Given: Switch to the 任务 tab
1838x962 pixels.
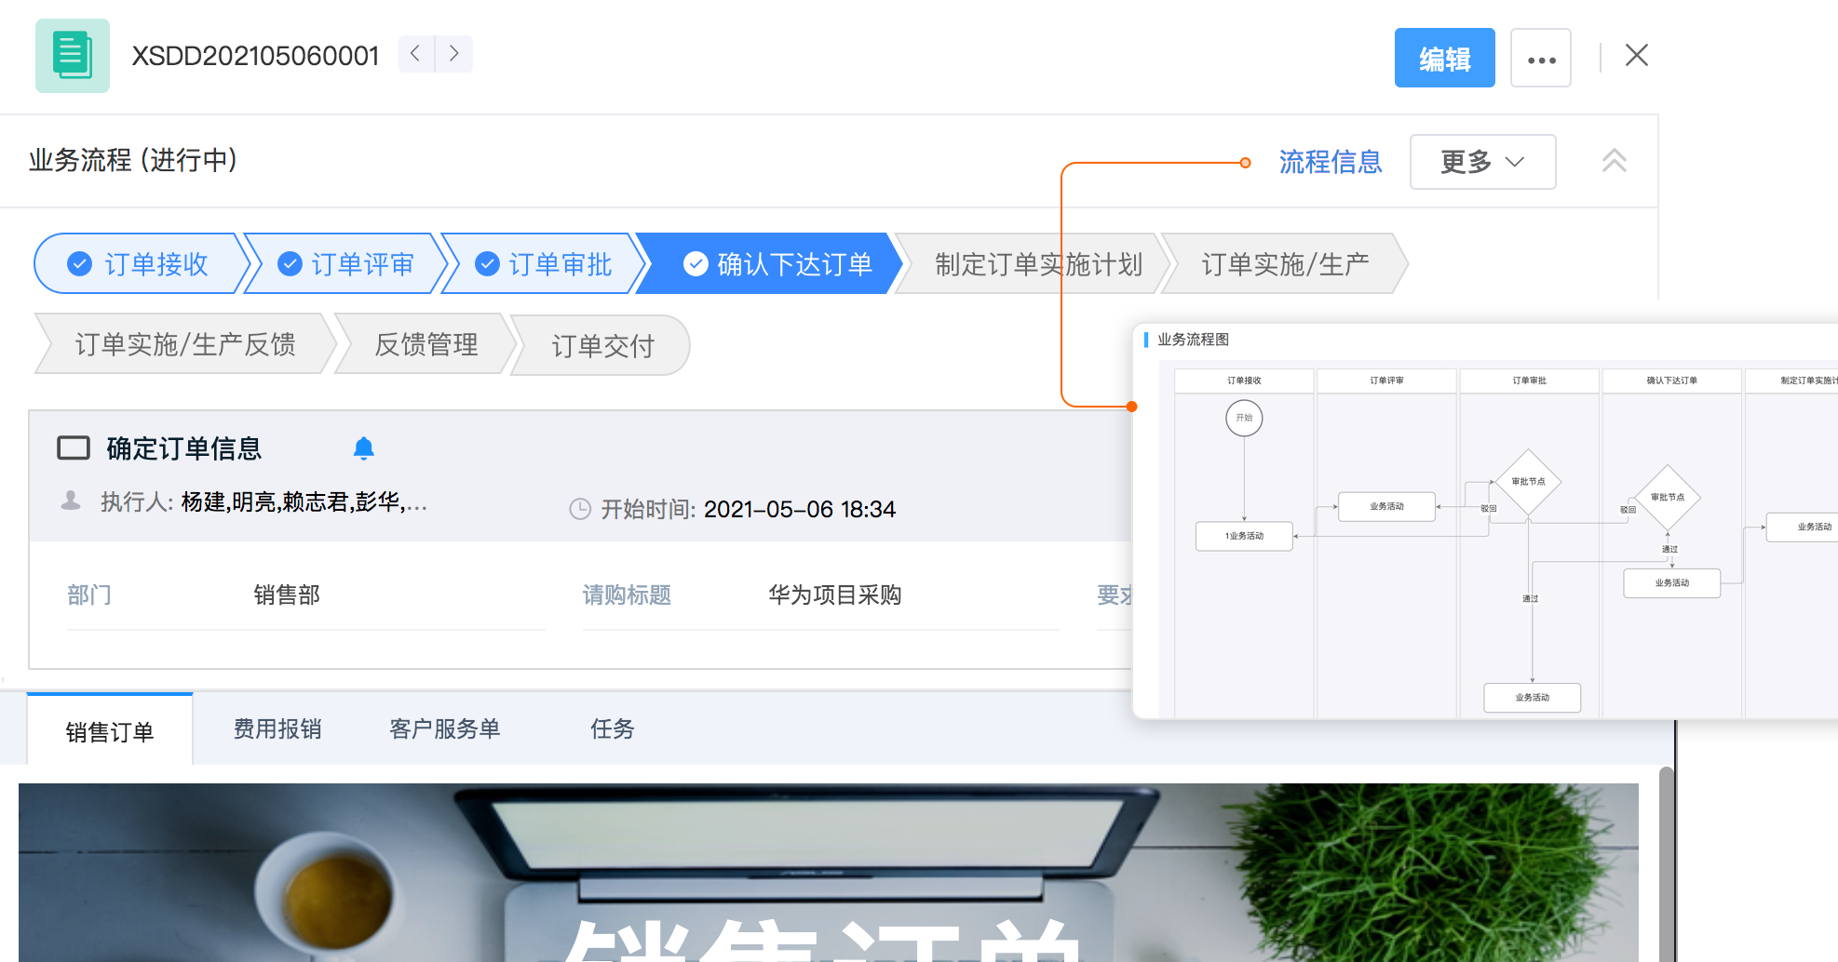Looking at the screenshot, I should [613, 728].
